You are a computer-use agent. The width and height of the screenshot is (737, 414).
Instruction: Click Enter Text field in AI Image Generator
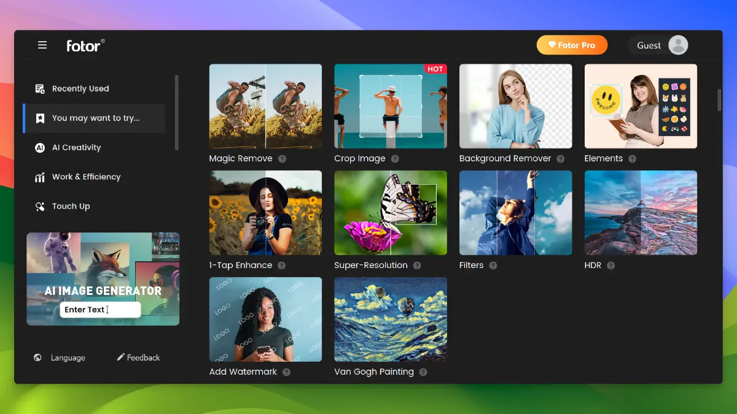click(x=99, y=310)
